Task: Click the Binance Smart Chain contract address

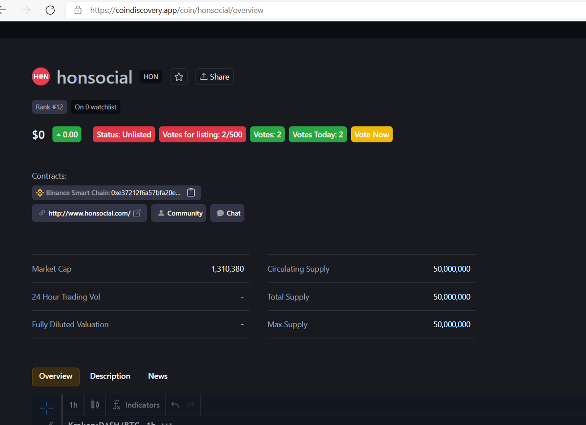Action: pos(146,192)
